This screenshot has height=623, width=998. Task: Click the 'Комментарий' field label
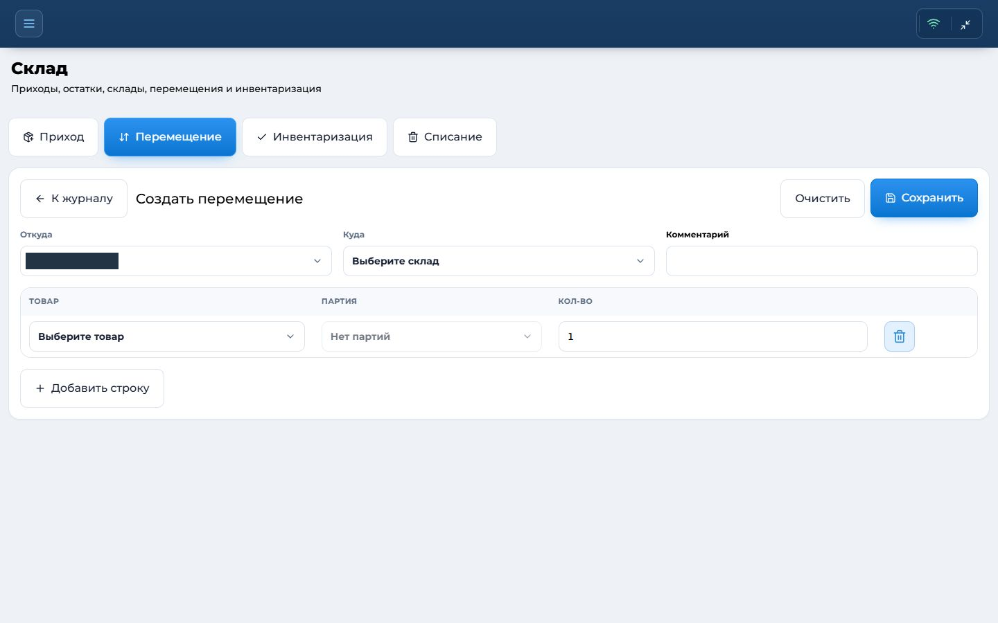697,235
